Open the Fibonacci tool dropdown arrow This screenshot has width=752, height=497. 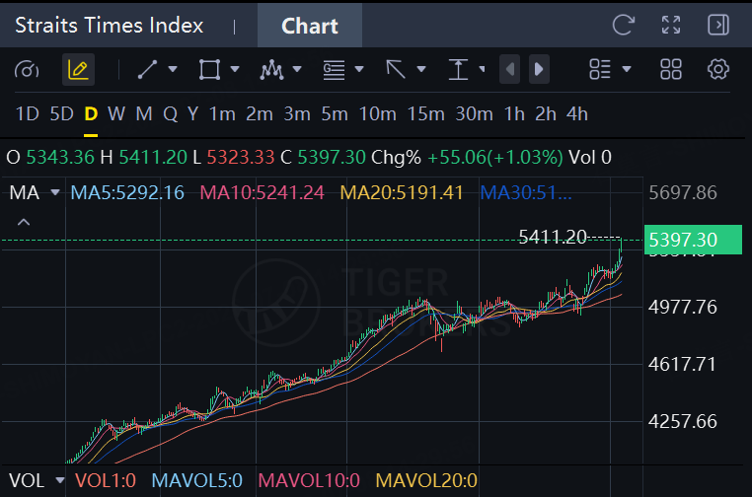pyautogui.click(x=359, y=69)
